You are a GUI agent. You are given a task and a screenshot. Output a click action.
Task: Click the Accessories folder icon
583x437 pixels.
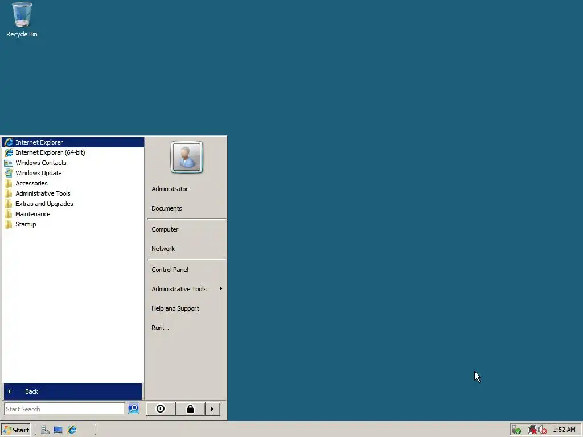[x=8, y=183]
